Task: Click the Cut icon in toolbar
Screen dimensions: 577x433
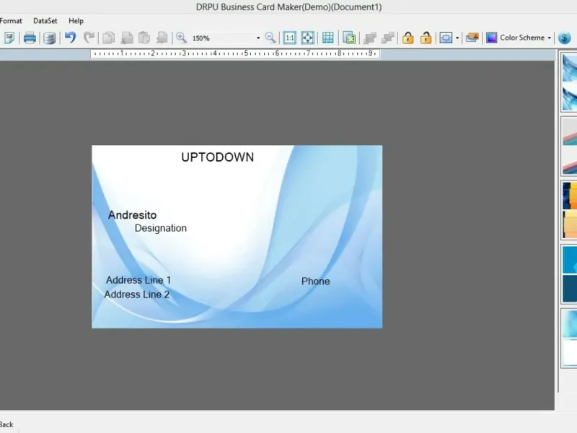Action: tap(127, 38)
